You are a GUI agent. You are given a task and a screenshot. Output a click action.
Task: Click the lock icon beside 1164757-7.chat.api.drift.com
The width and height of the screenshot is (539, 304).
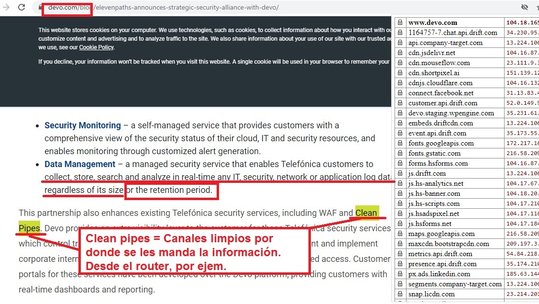[400, 33]
